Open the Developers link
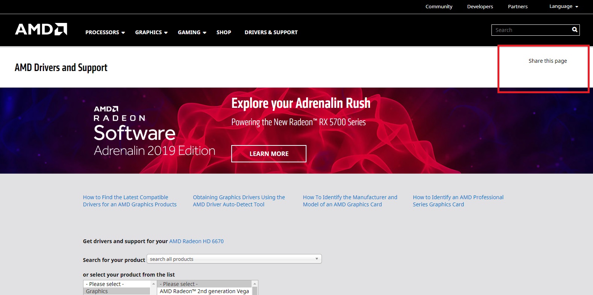Screen dimensions: 593x295 (480, 6)
